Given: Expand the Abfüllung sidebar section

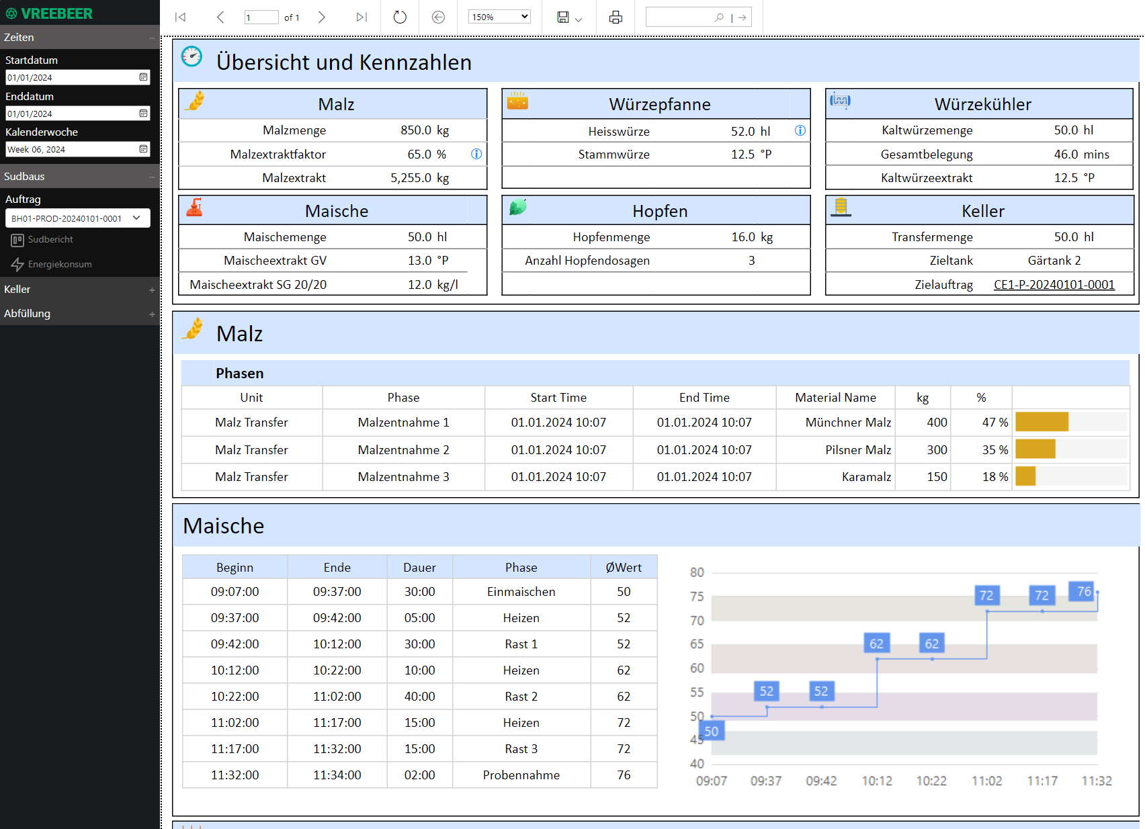Looking at the screenshot, I should [152, 314].
